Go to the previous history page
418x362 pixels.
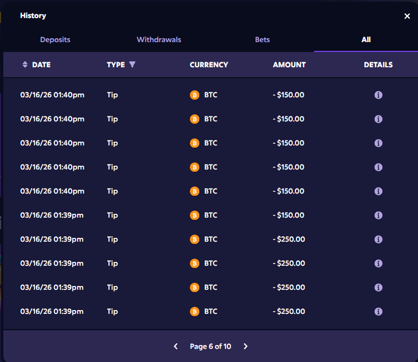pos(176,346)
